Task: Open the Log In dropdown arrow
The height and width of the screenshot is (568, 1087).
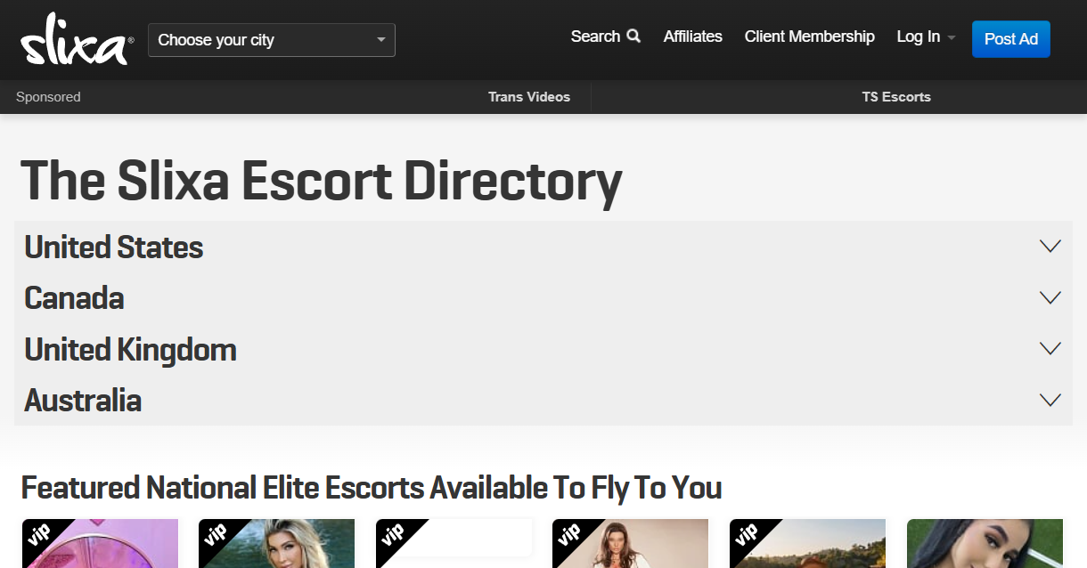Action: click(x=952, y=38)
